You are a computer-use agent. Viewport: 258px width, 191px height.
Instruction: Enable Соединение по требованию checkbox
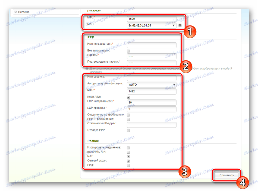point(128,115)
